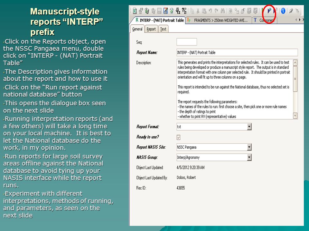The image size is (309, 231).
Task: Click the binoculars Find icon
Action: click(223, 11)
